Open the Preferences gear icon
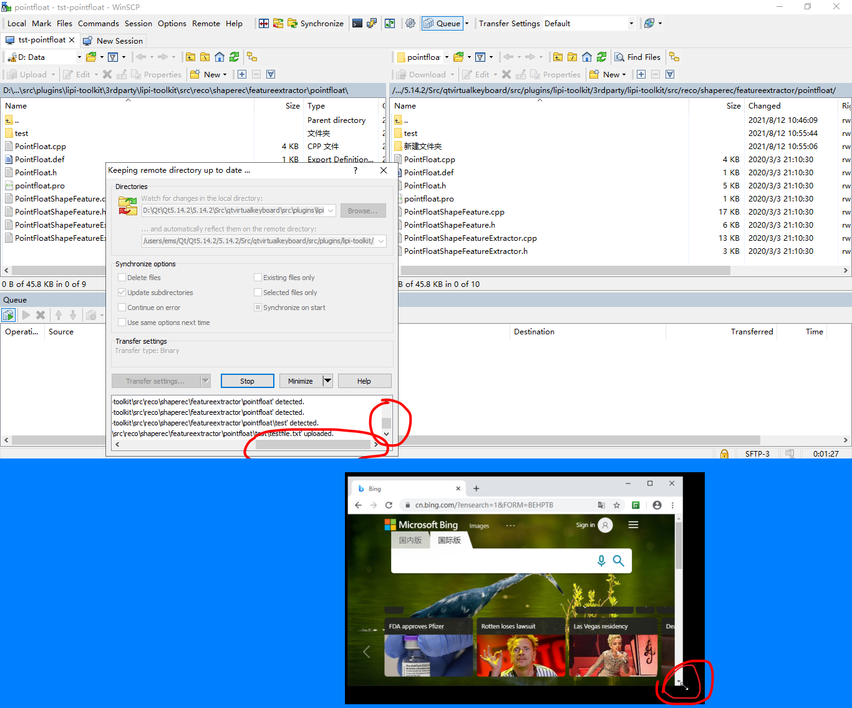This screenshot has width=852, height=708. point(410,23)
